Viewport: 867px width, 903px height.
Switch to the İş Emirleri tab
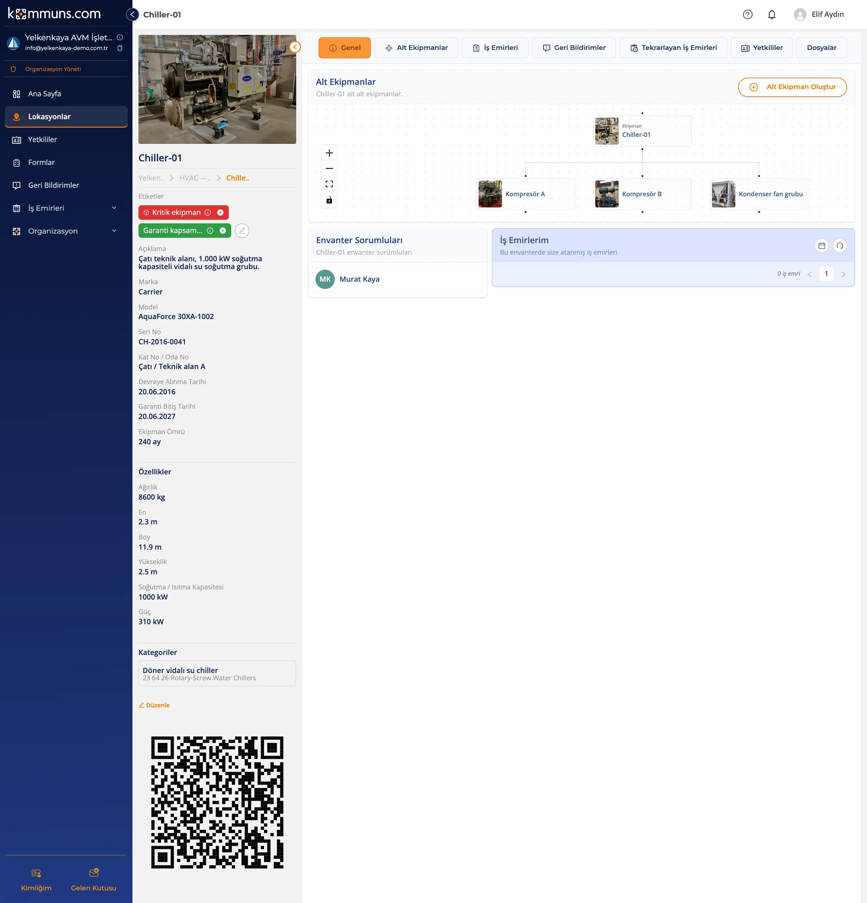click(x=495, y=48)
